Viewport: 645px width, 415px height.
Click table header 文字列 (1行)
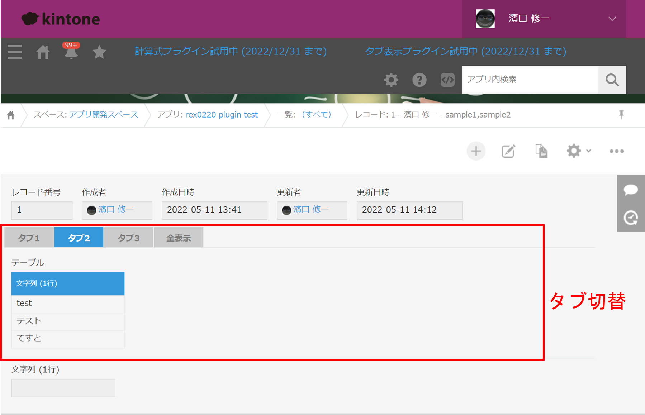click(68, 283)
